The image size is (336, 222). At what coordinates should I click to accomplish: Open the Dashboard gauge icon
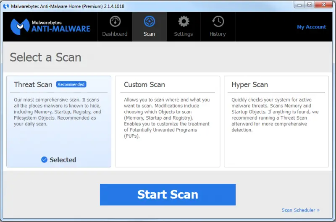[x=115, y=21]
